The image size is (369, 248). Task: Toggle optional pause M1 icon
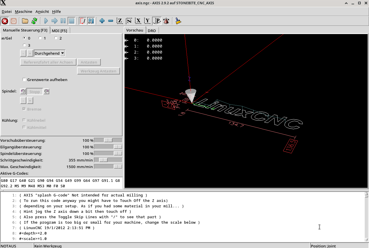(91, 21)
